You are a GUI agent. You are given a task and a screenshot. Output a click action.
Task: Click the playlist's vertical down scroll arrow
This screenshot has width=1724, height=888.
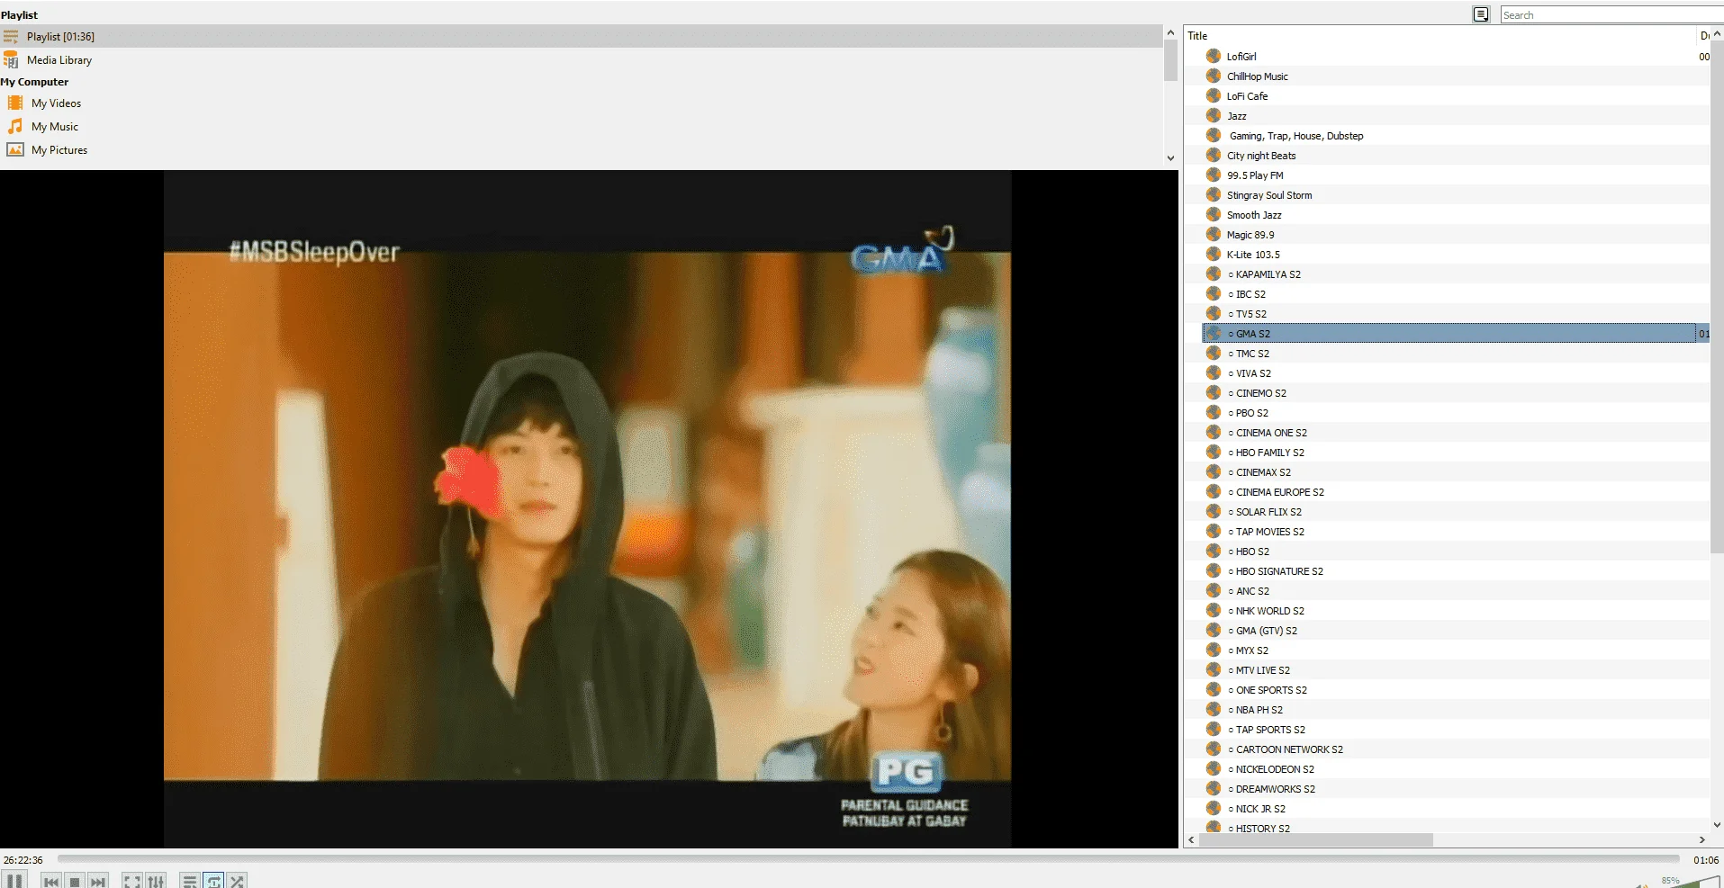coord(1717,824)
